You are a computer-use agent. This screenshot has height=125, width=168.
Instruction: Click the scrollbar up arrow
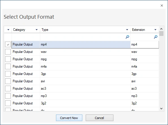[x=161, y=29]
